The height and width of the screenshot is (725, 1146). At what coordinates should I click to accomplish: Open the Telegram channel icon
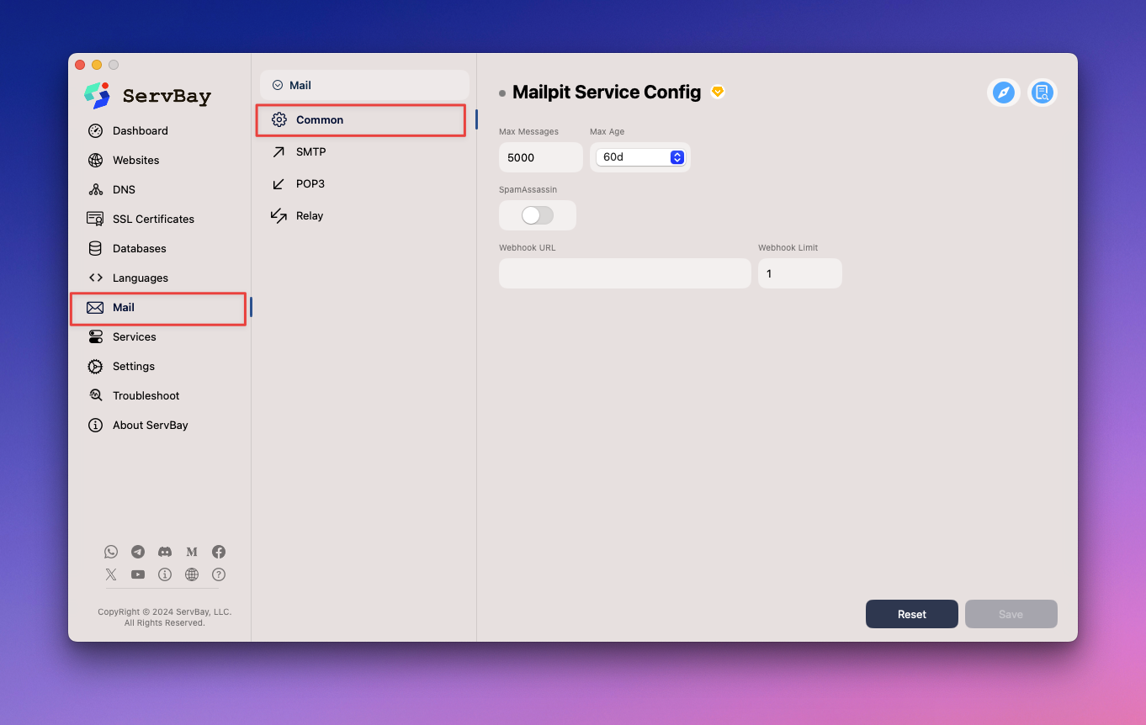pyautogui.click(x=138, y=552)
